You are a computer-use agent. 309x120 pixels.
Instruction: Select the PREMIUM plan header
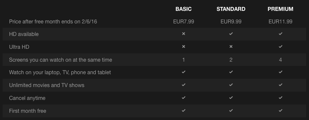[280, 9]
